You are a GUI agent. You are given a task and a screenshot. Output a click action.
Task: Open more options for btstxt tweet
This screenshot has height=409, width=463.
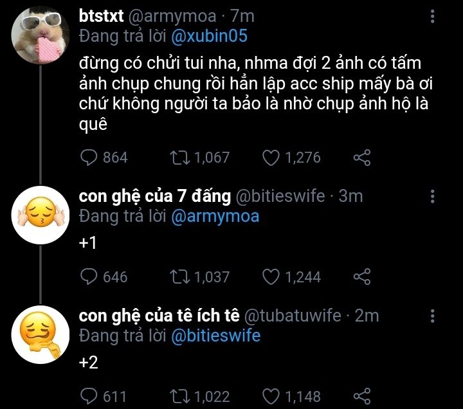click(432, 16)
